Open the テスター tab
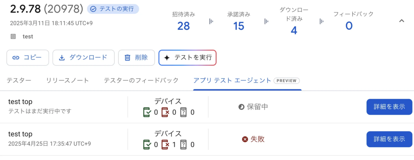The image size is (414, 160). [x=19, y=81]
